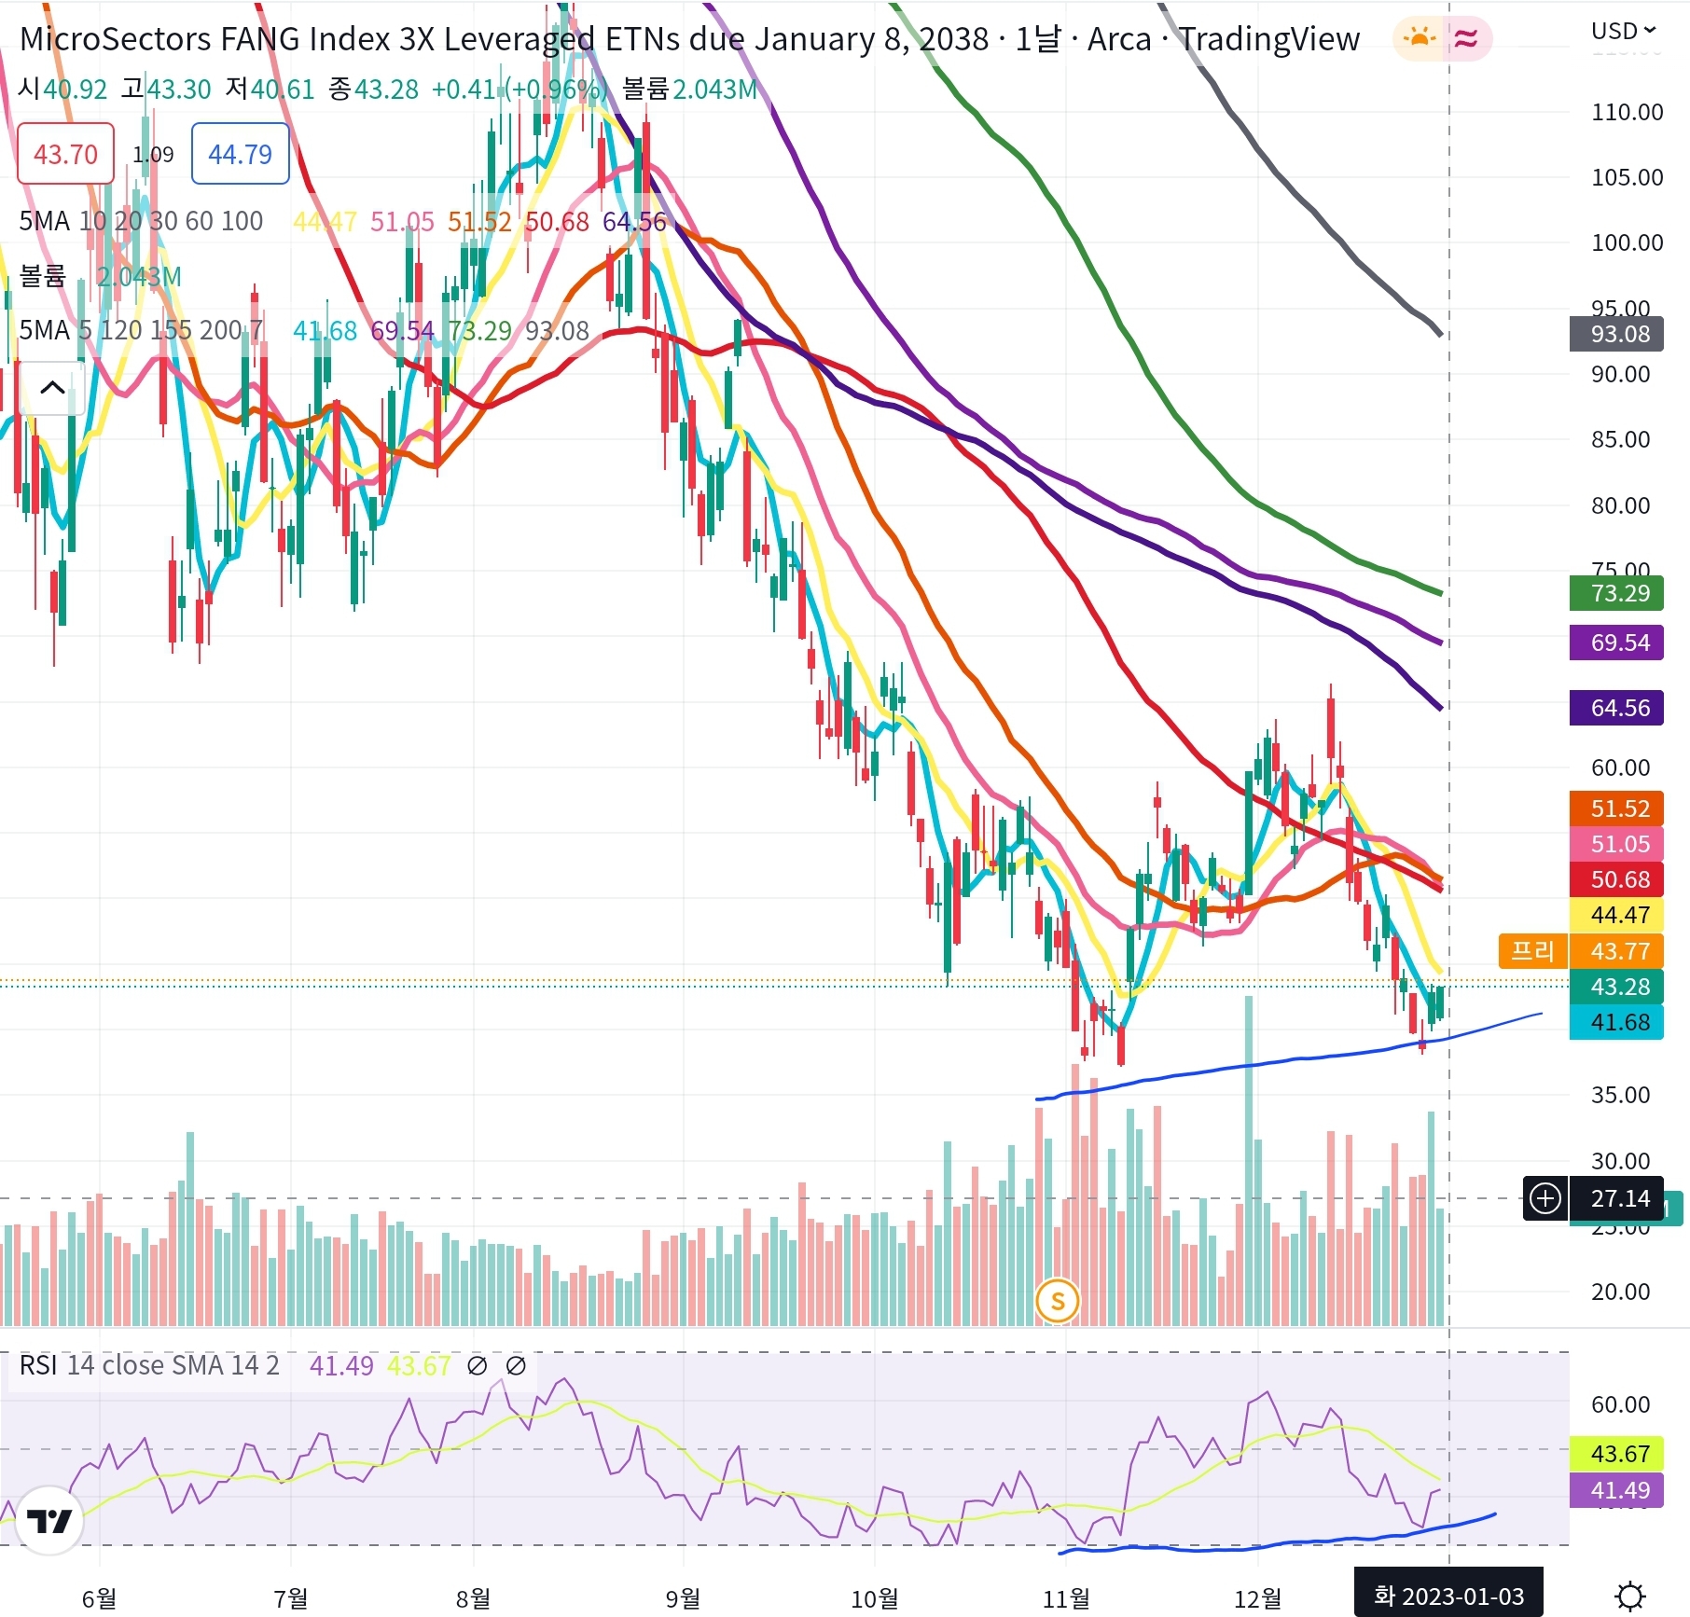Select the 볼륨 indicator legend

[x=43, y=276]
